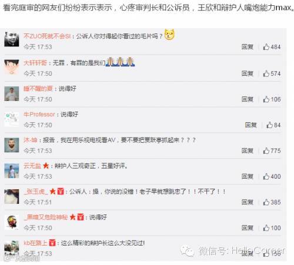
Task: Open username 睡不醒的夏 profile
Action: coord(38,89)
